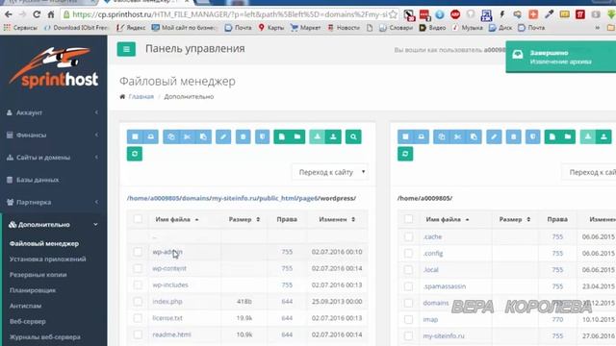Open the domains folder in right panel
This screenshot has width=616, height=346.
coord(436,303)
